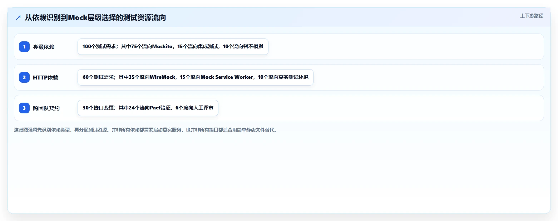Click the HTTP依赖 row label

(x=45, y=77)
